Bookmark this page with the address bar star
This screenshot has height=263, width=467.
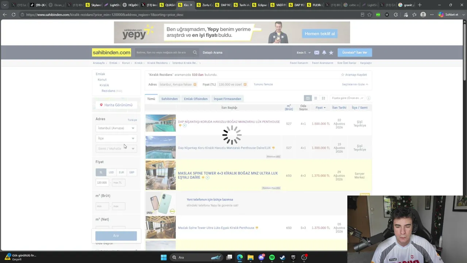point(369,15)
